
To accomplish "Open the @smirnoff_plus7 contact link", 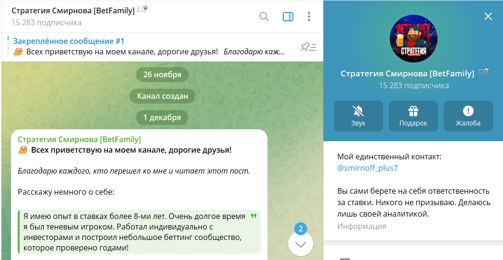I will (x=367, y=168).
